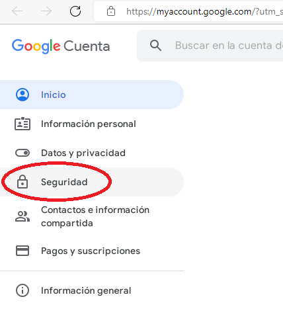Click the padlock site info icon
This screenshot has height=336, width=283.
[x=111, y=11]
